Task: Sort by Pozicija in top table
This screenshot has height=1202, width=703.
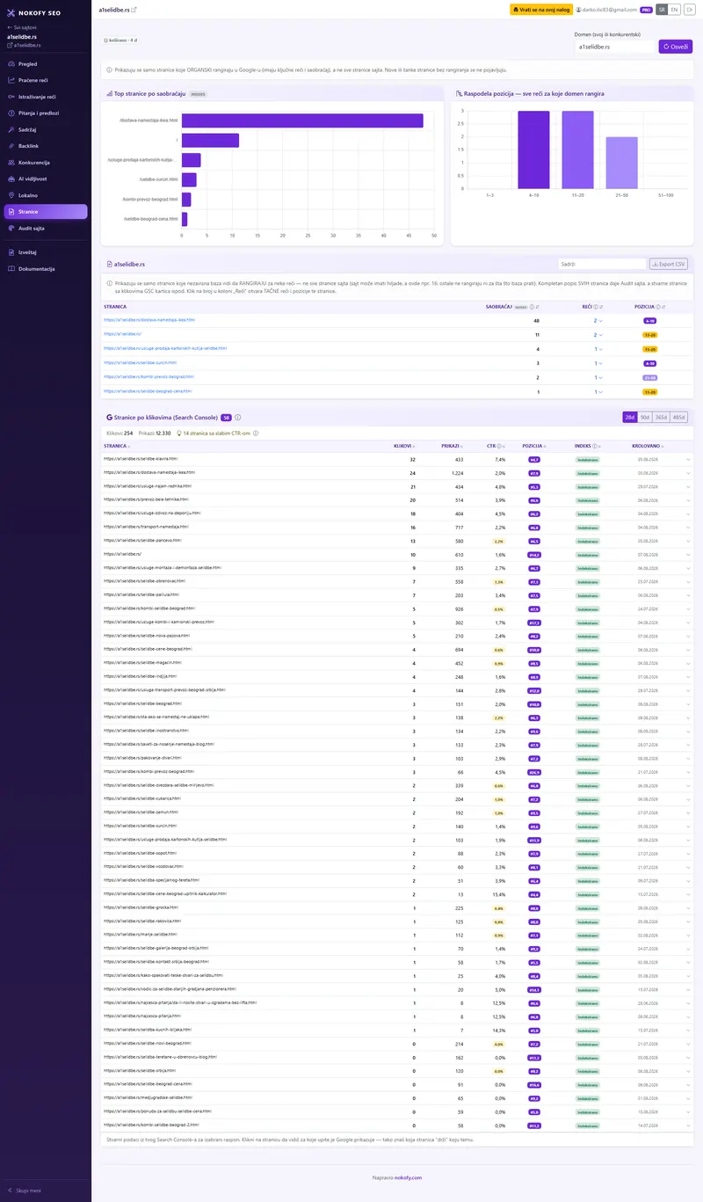Action: pos(649,307)
